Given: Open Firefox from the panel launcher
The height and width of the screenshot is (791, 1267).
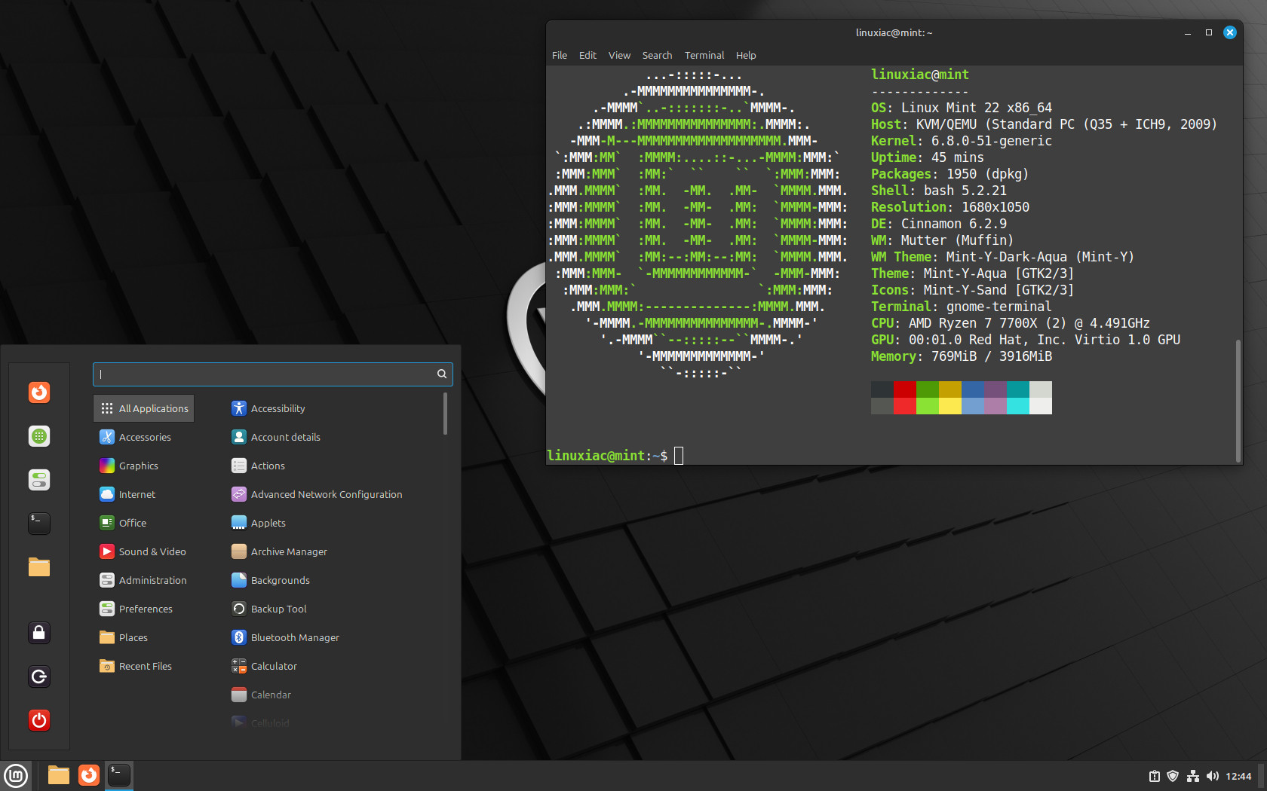Looking at the screenshot, I should (89, 775).
